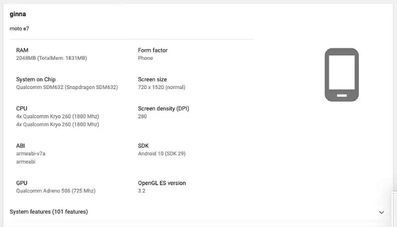Click the ABI label
The height and width of the screenshot is (227, 397).
click(21, 146)
